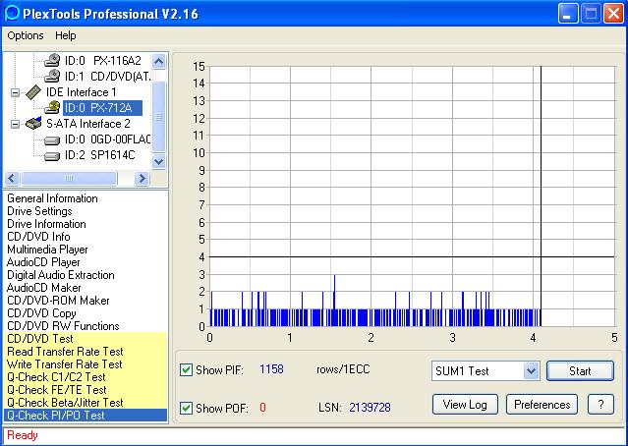The height and width of the screenshot is (446, 628).
Task: Click the SP1614C hard disk icon
Action: click(x=52, y=156)
